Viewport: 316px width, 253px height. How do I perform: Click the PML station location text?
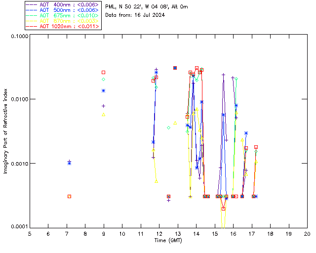(x=147, y=7)
